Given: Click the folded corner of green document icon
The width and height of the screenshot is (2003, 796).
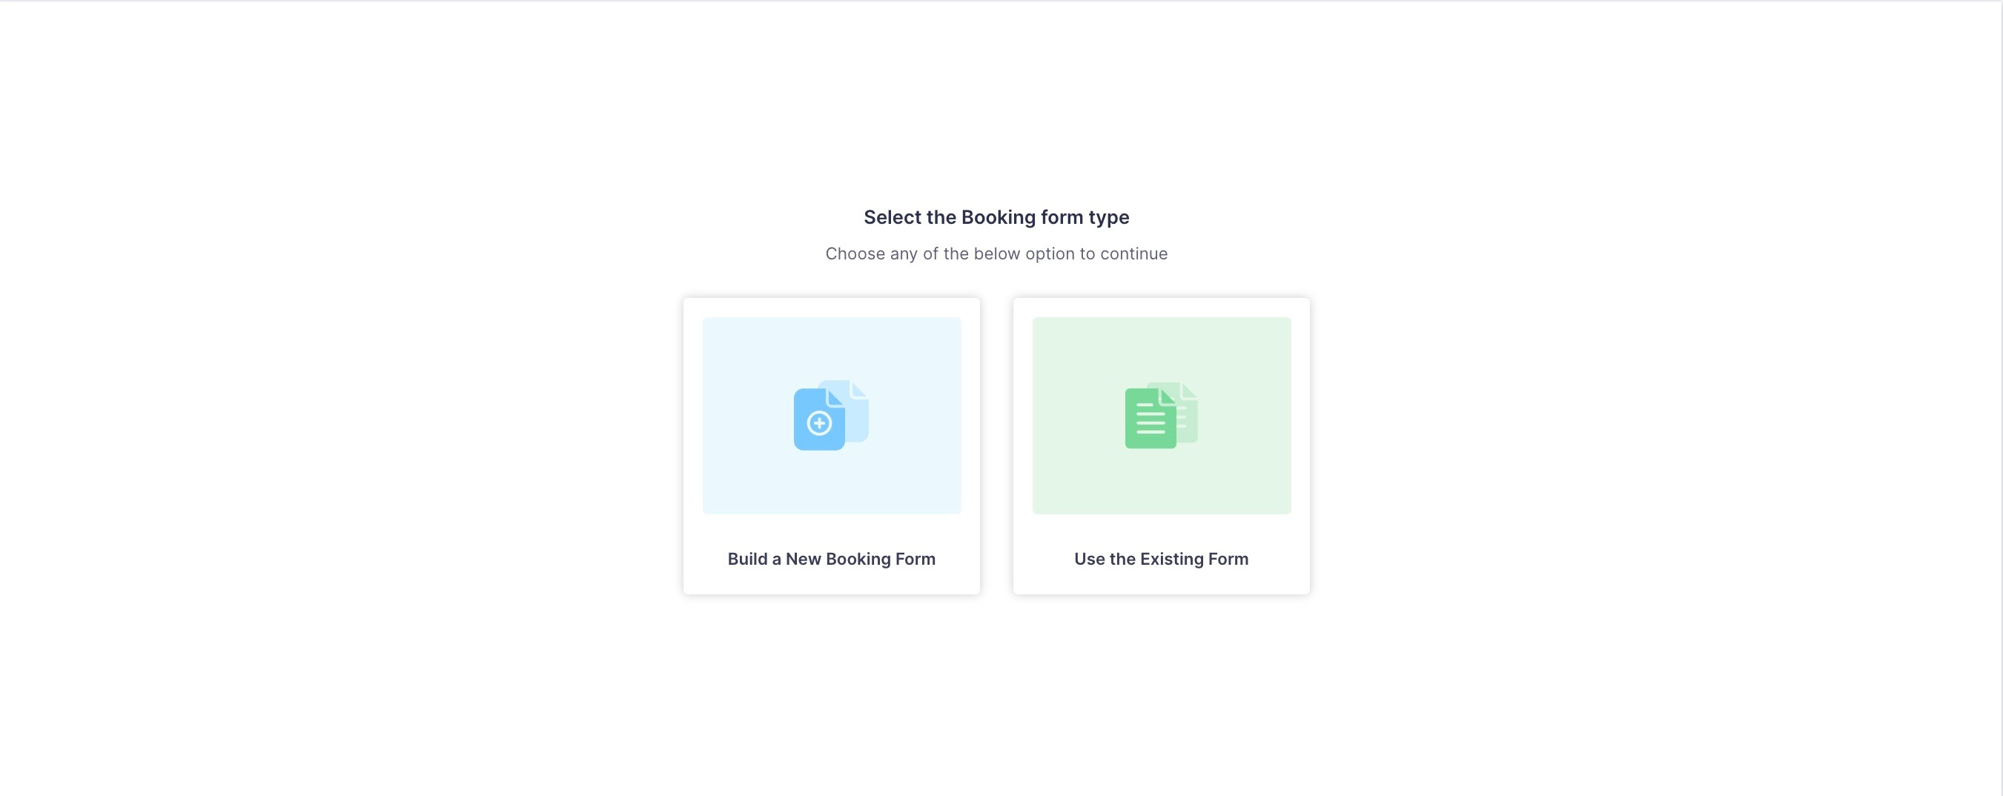Looking at the screenshot, I should pos(1168,397).
